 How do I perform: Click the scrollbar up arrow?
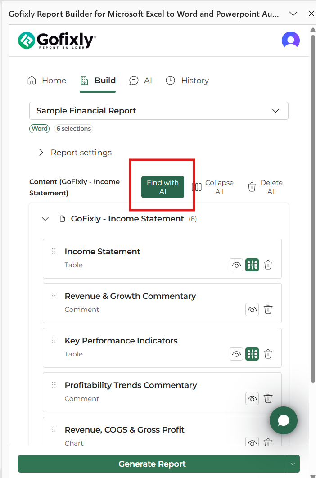(313, 30)
